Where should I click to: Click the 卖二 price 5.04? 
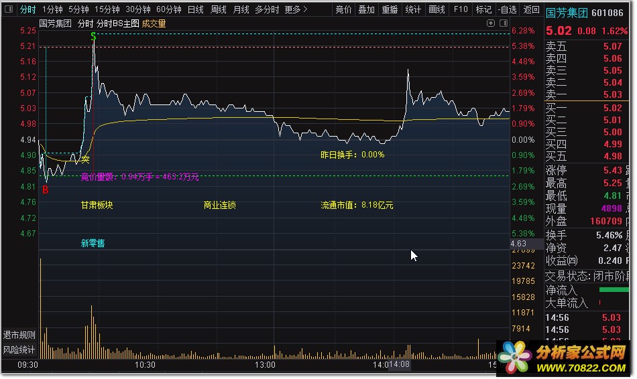tap(613, 83)
